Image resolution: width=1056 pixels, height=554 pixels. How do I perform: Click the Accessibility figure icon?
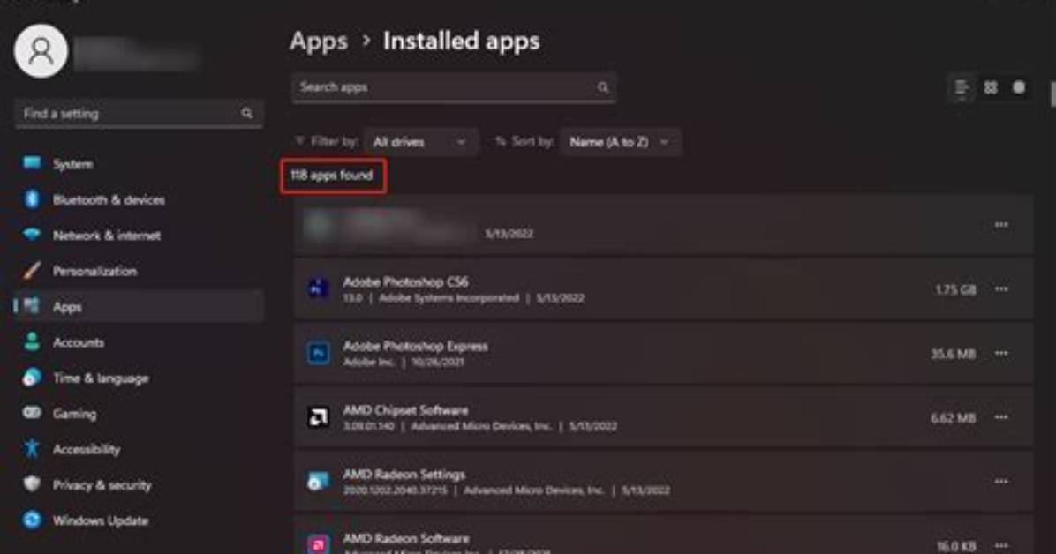click(x=32, y=448)
